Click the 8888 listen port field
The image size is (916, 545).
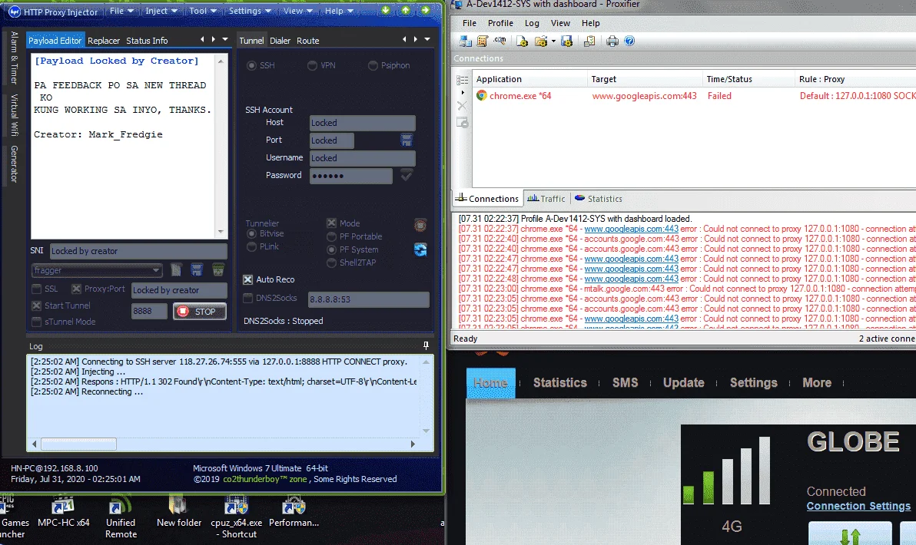point(149,311)
